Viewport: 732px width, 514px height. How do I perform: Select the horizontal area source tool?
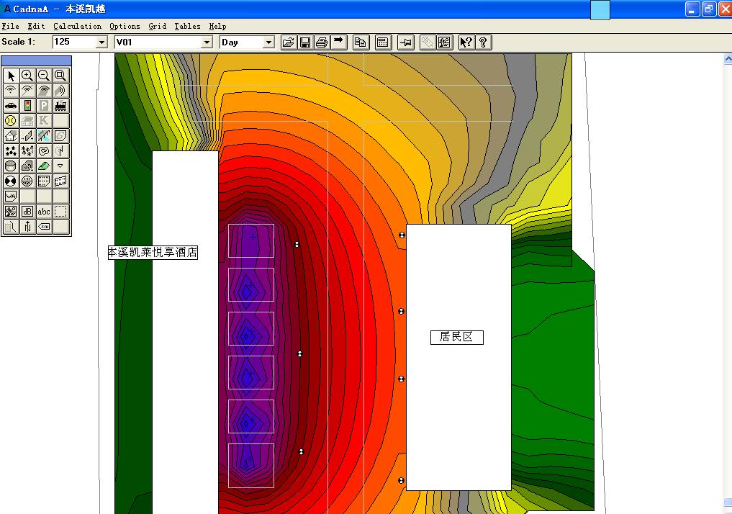point(44,91)
